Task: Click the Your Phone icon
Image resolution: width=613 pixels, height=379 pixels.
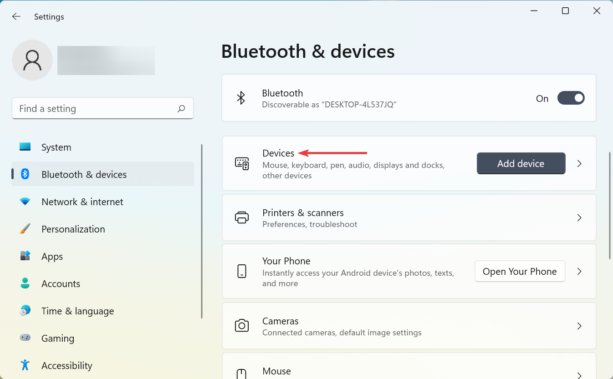Action: (242, 271)
